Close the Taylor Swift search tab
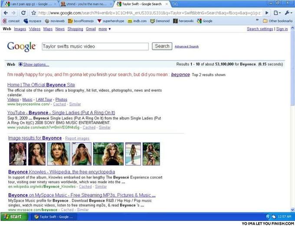The width and height of the screenshot is (295, 226). pos(167,4)
